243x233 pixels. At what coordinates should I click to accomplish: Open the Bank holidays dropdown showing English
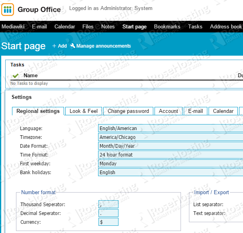pyautogui.click(x=171, y=173)
